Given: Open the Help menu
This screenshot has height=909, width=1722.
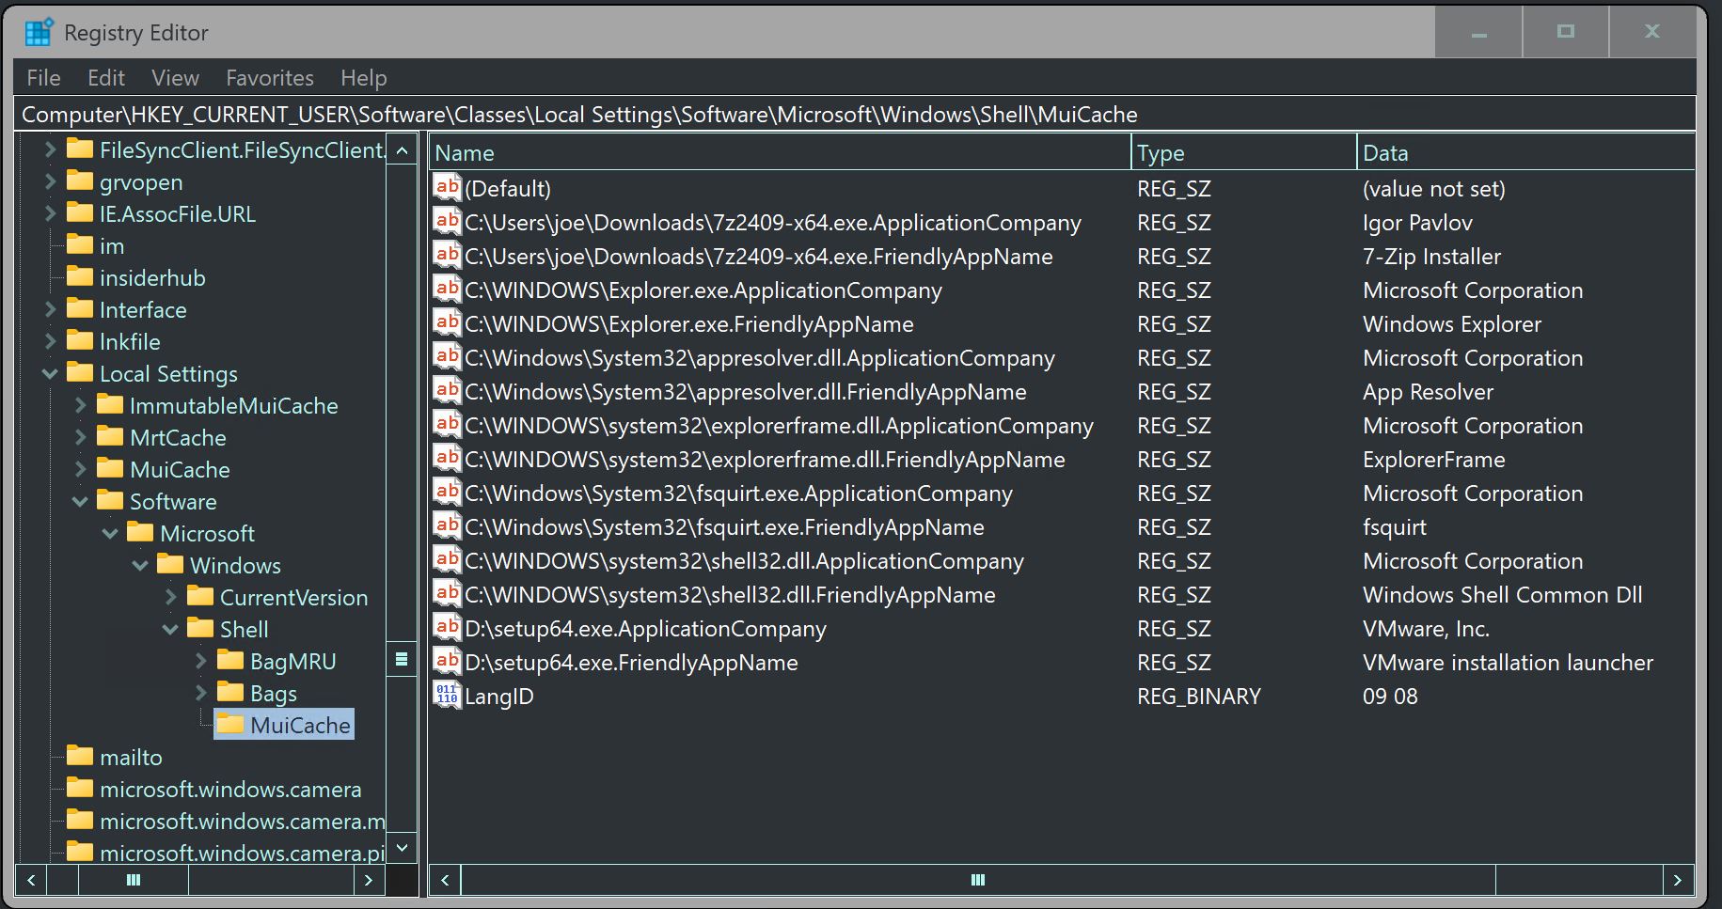Looking at the screenshot, I should coord(364,78).
